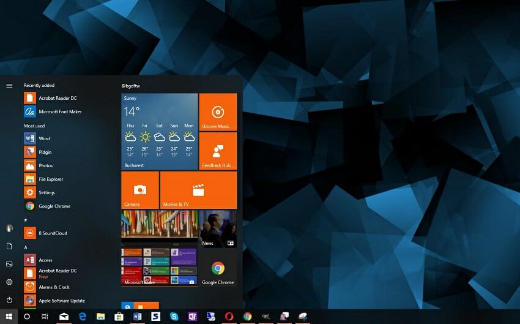520x324 pixels.
Task: Select Alarms & Clock in app list
Action: pos(54,287)
